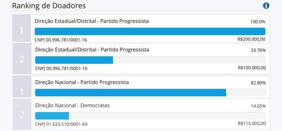Click the 82.80% progress bar
Image resolution: width=282 pixels, height=131 pixels.
pos(150,92)
